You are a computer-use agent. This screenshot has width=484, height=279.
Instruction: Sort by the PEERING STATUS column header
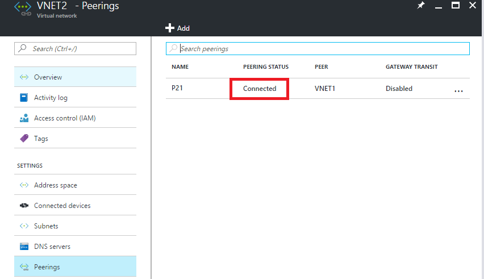266,66
